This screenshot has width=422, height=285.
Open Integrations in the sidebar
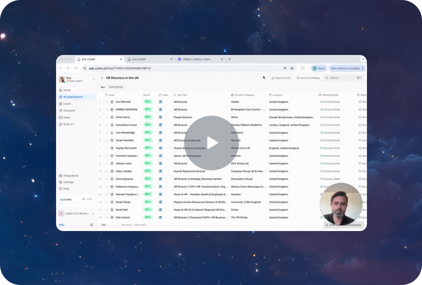click(x=69, y=176)
